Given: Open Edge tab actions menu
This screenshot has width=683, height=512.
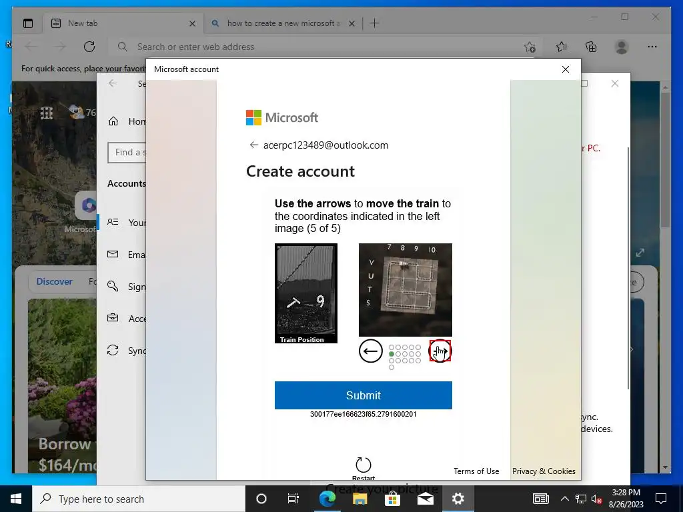Looking at the screenshot, I should 28,23.
